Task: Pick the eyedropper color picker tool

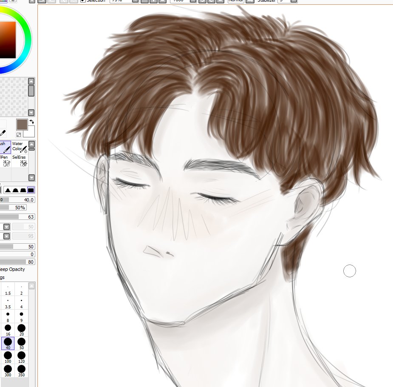Action: [x=3, y=133]
